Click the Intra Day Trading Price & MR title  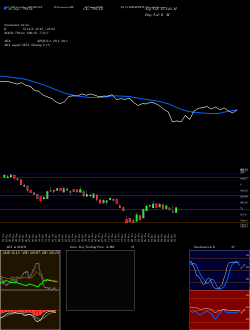92,247
